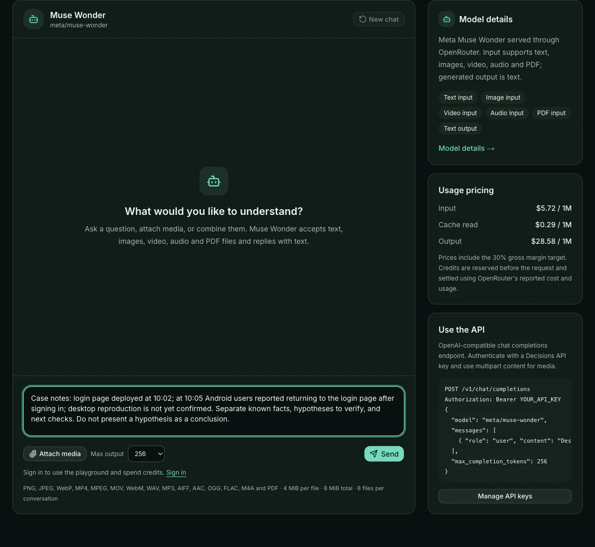The image size is (595, 547).
Task: Follow the Sign in link
Action: 176,473
